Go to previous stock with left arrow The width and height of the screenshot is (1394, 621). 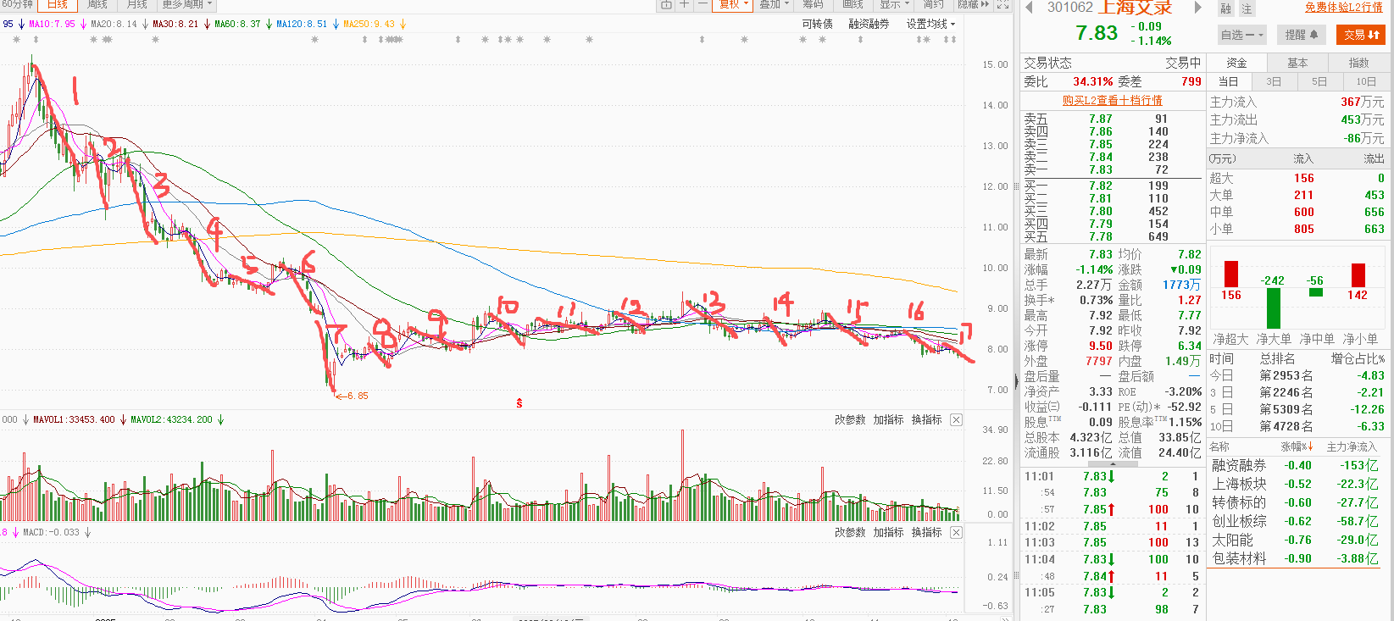(1030, 8)
